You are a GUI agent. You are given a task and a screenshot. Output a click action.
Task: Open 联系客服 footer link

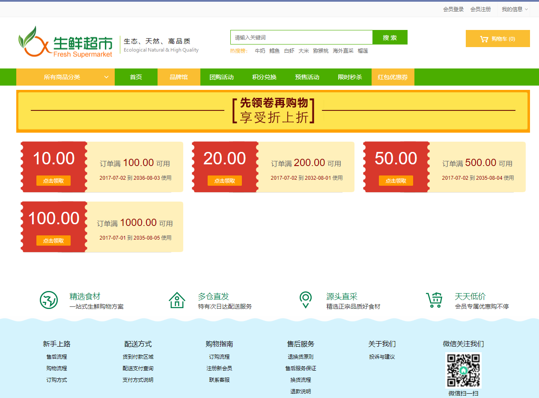[219, 380]
